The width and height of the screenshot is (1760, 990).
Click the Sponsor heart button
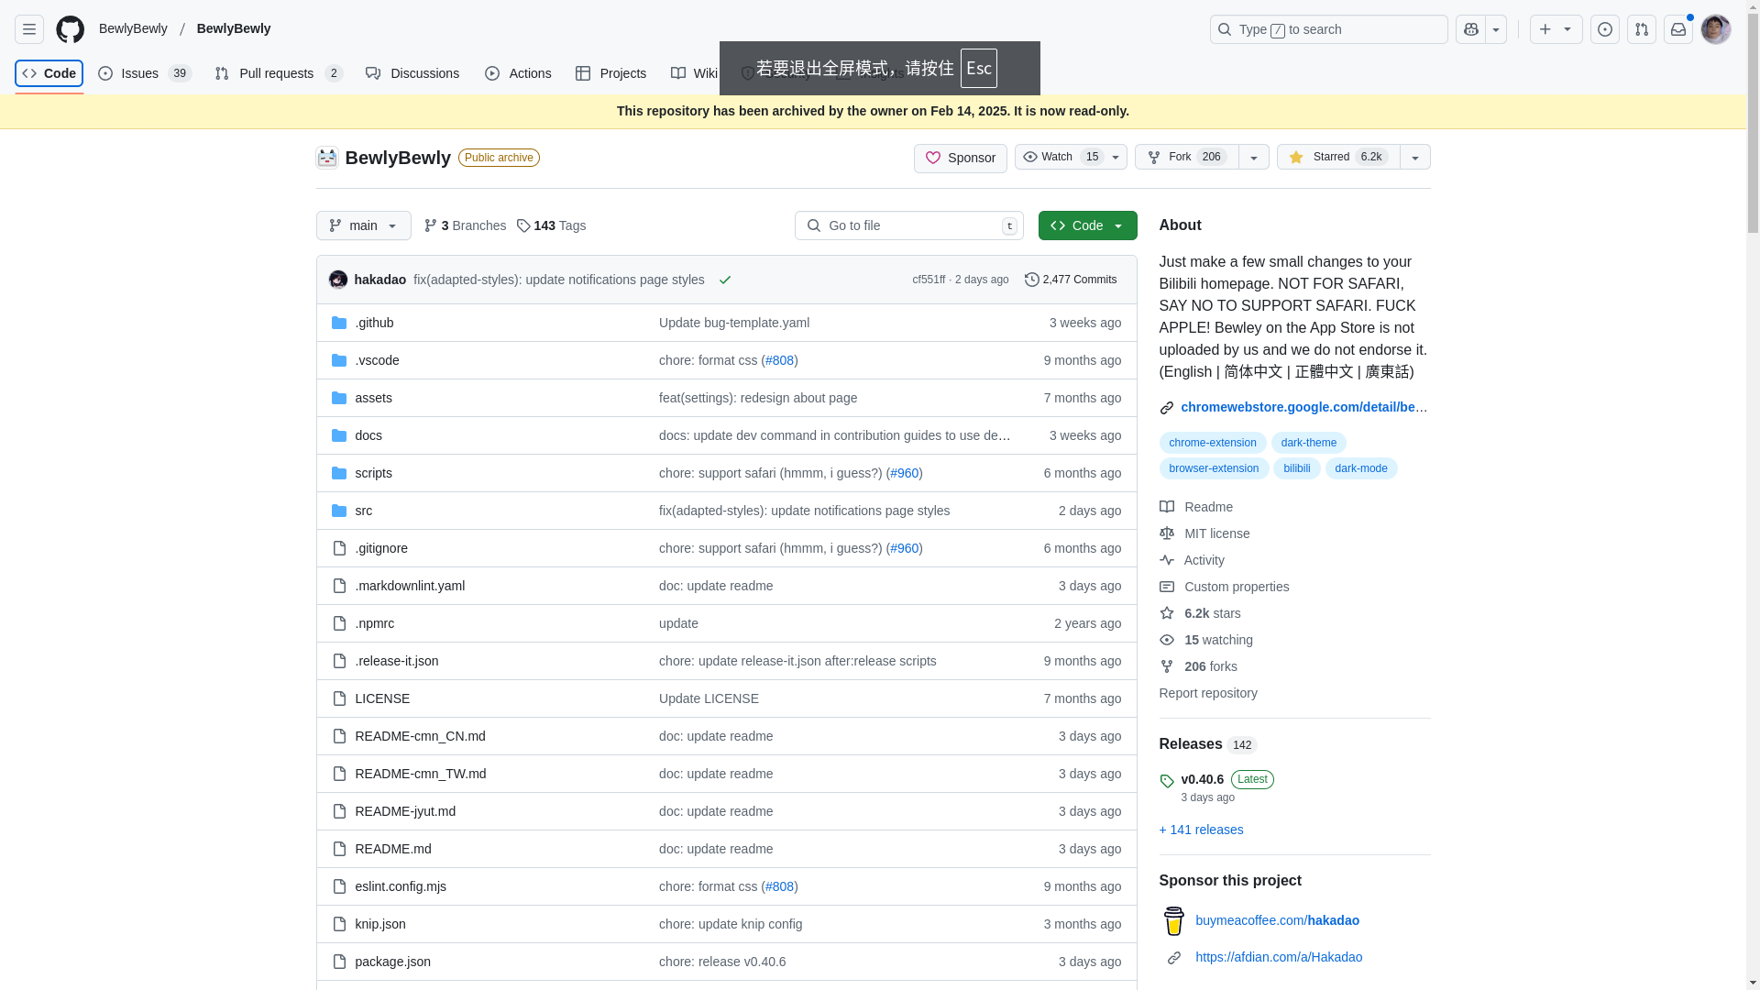[960, 158]
